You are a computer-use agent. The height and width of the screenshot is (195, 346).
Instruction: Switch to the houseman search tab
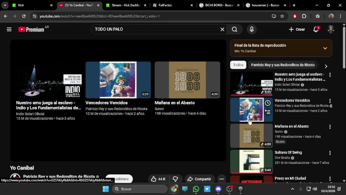tap(266, 5)
